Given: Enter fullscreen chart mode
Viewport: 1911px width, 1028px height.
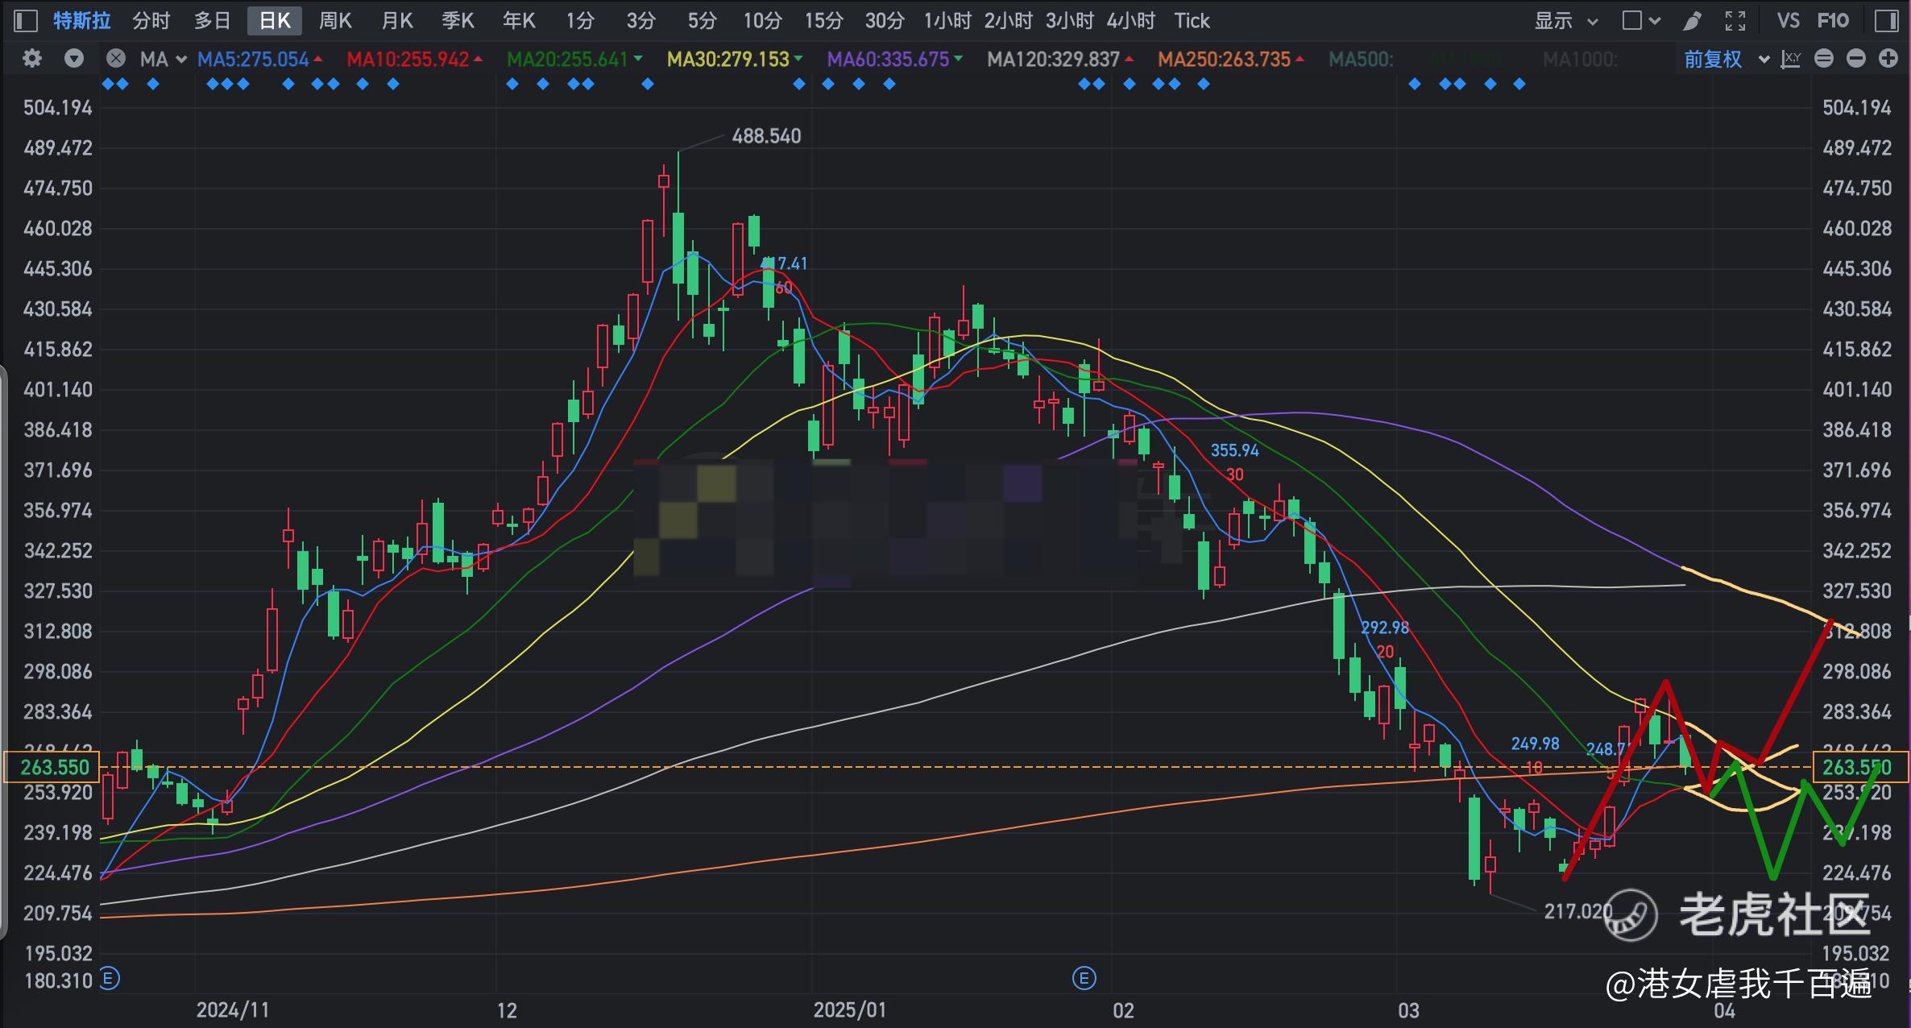Looking at the screenshot, I should (x=1735, y=20).
